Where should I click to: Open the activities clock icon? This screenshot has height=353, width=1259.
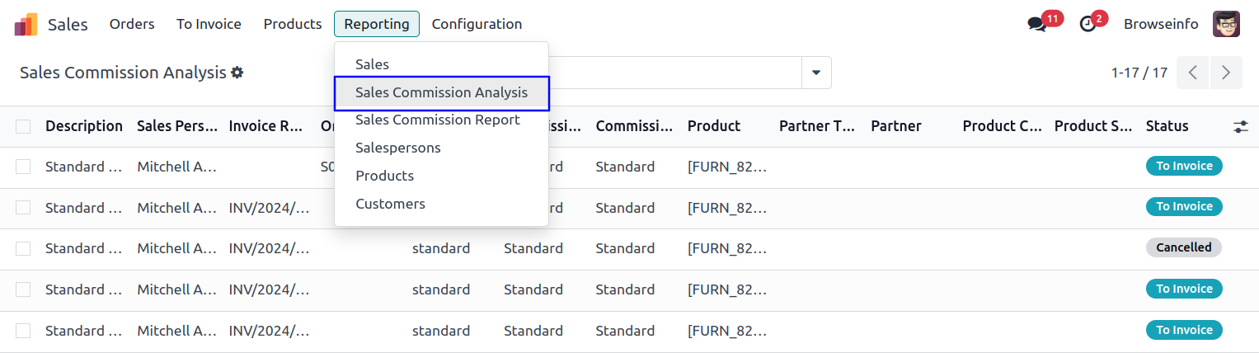point(1088,25)
